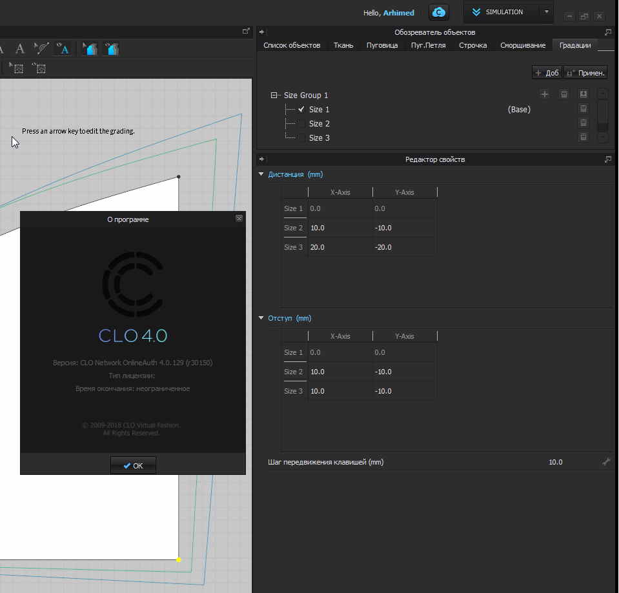This screenshot has width=619, height=593.
Task: Click Size 2 X-Axis distance field
Action: click(x=340, y=228)
